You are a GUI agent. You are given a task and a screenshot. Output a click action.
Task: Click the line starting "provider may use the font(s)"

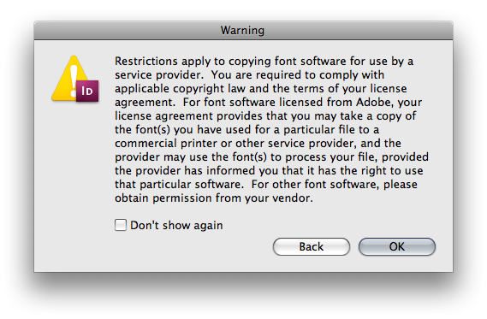coord(271,157)
